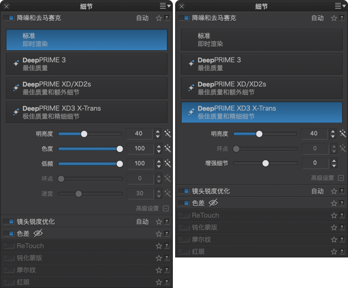Select DeepPRIME XD/XD2s in right panel

(262, 88)
